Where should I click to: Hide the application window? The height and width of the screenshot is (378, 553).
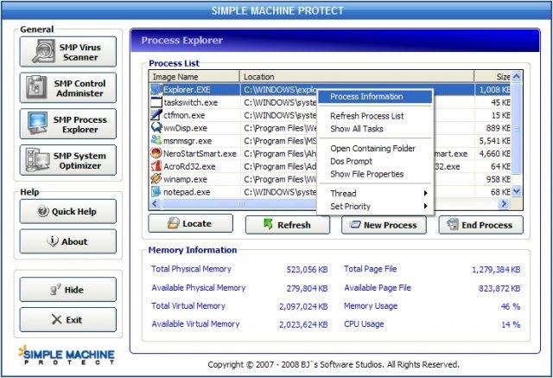tap(68, 290)
